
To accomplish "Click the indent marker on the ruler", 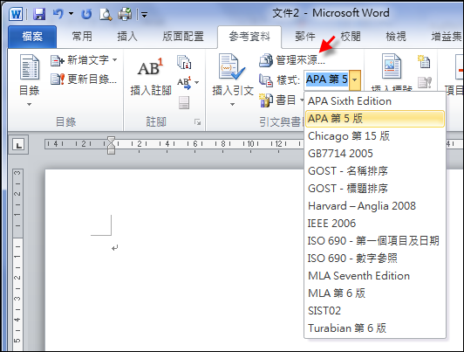I will [x=111, y=145].
